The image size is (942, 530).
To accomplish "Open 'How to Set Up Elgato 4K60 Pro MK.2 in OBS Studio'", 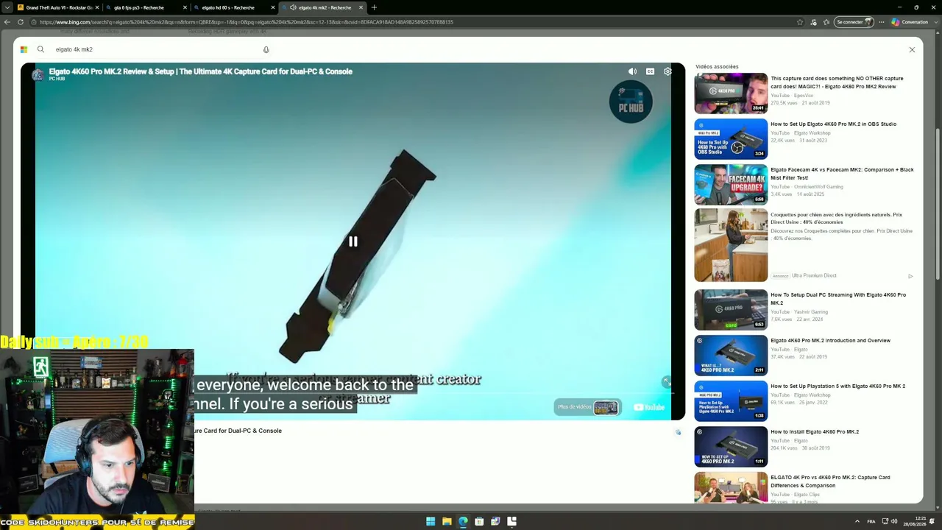I will click(833, 124).
